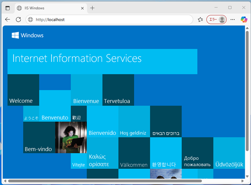Screen dimensions: 251x185
Task: Click the ようこそ tile
Action: [31, 114]
